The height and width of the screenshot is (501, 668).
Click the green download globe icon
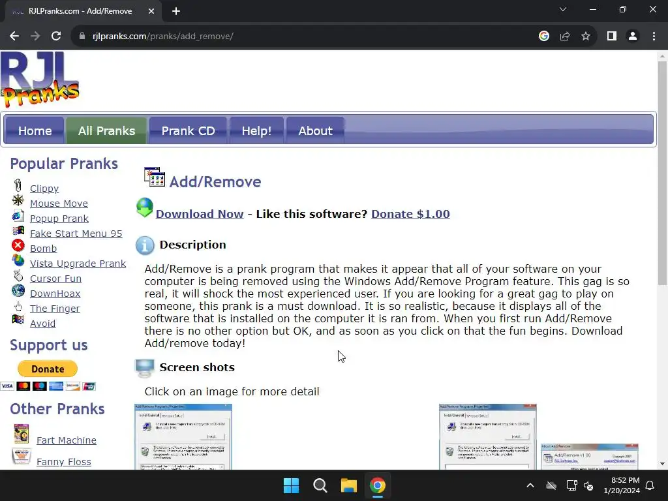[x=144, y=207]
